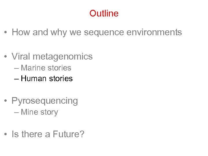Click the red Outline slide title

tap(104, 14)
